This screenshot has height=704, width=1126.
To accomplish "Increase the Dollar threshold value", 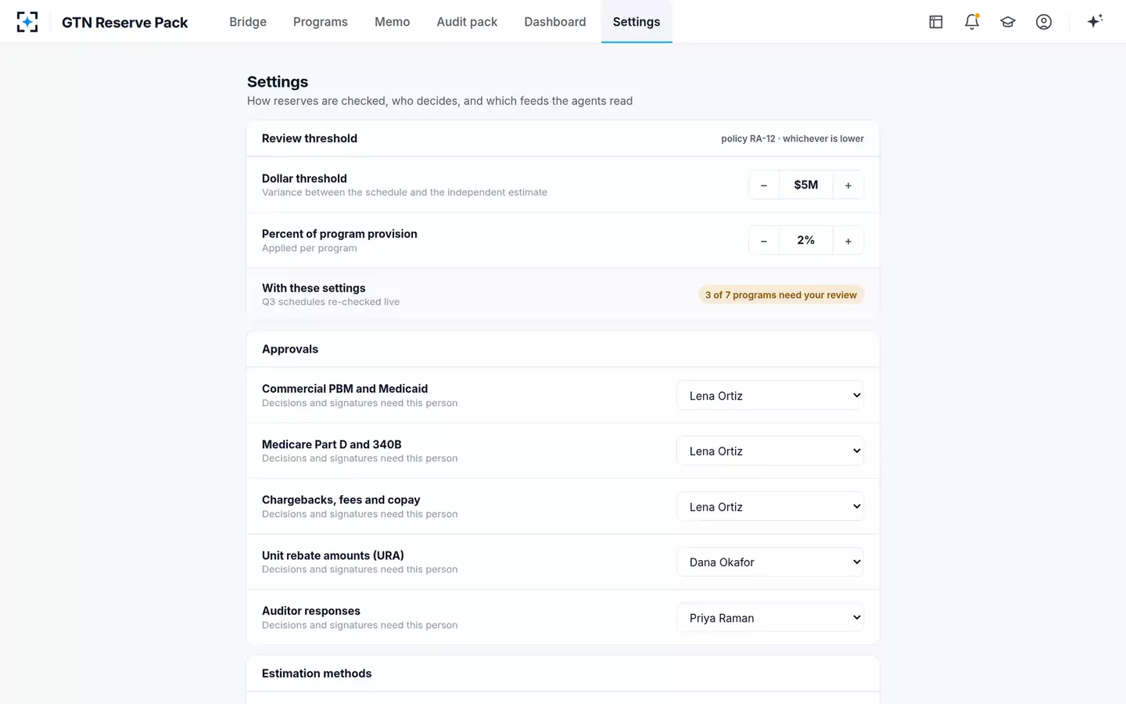I will point(848,185).
